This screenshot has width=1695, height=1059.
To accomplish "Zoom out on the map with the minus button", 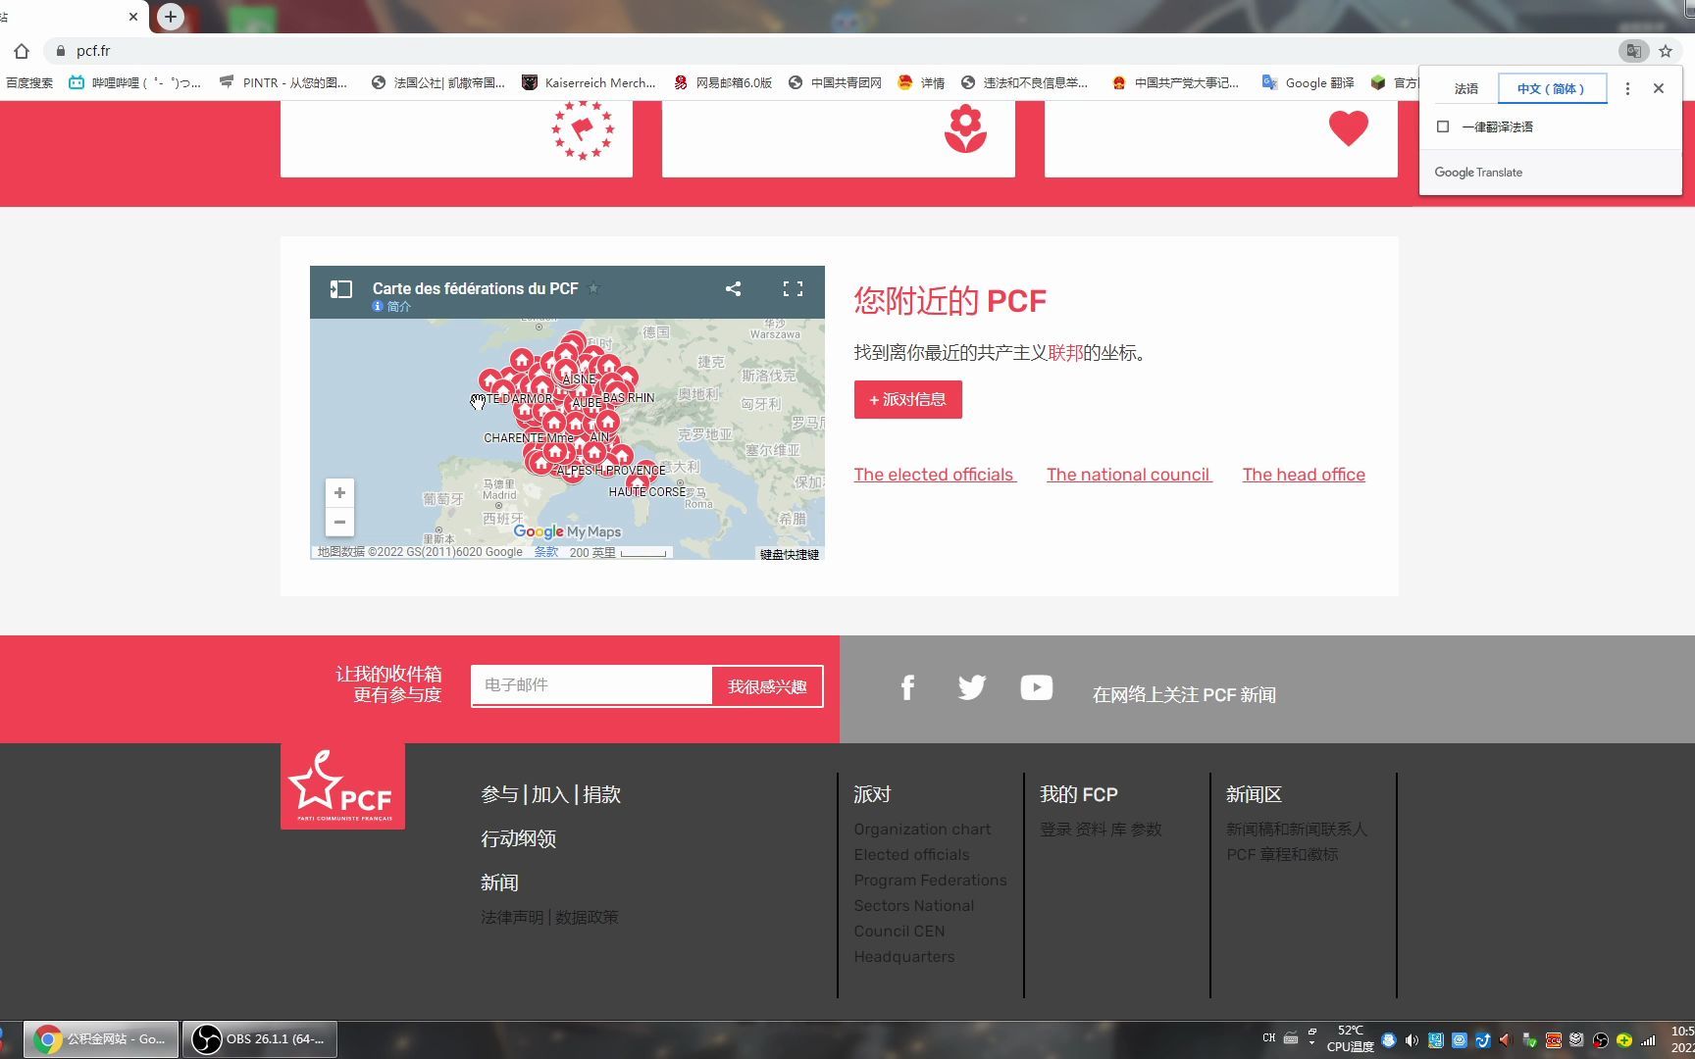I will (339, 522).
